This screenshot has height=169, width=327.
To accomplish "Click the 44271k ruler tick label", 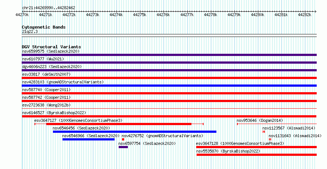I will tap(46, 15).
